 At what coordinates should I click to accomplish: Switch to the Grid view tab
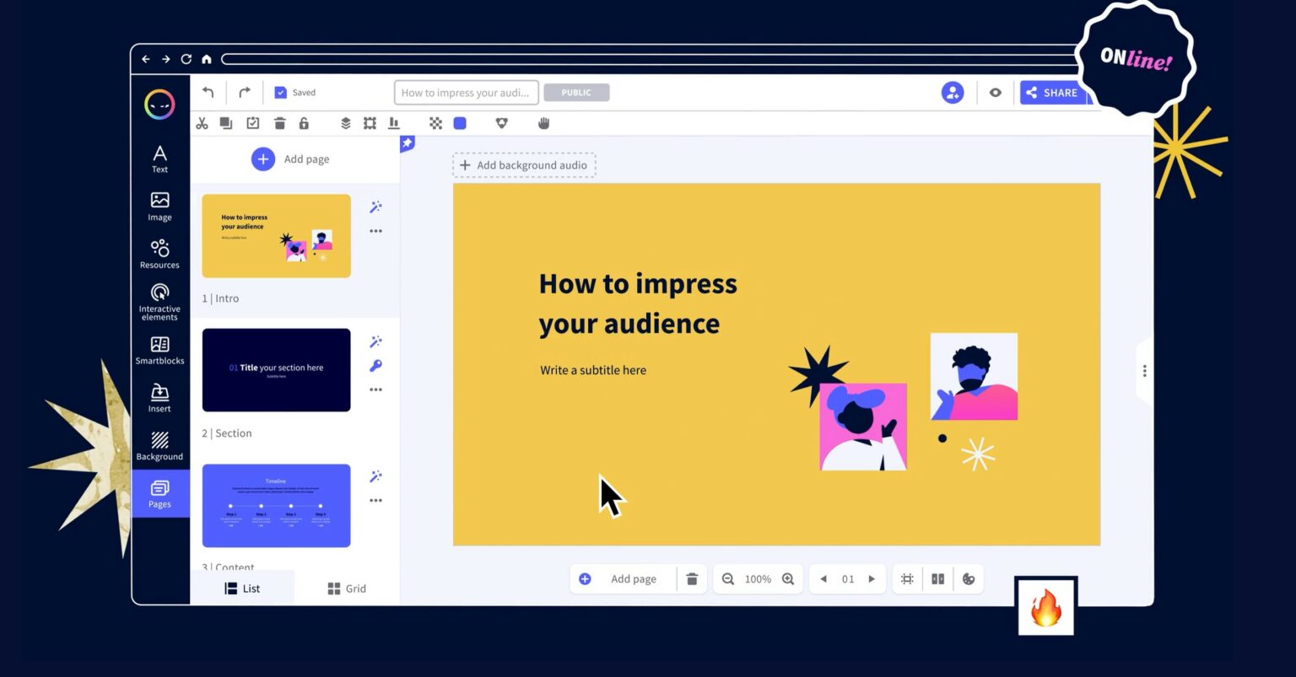coord(347,588)
